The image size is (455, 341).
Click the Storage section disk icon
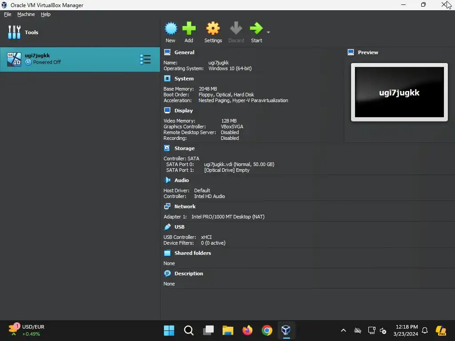pos(167,148)
